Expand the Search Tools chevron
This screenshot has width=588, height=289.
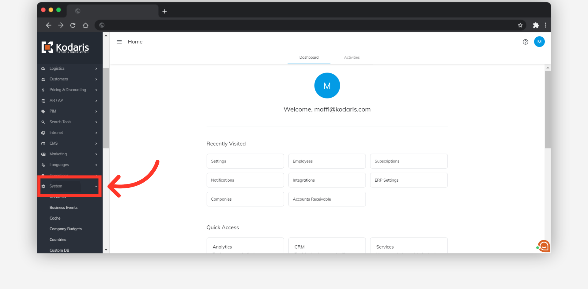[96, 122]
